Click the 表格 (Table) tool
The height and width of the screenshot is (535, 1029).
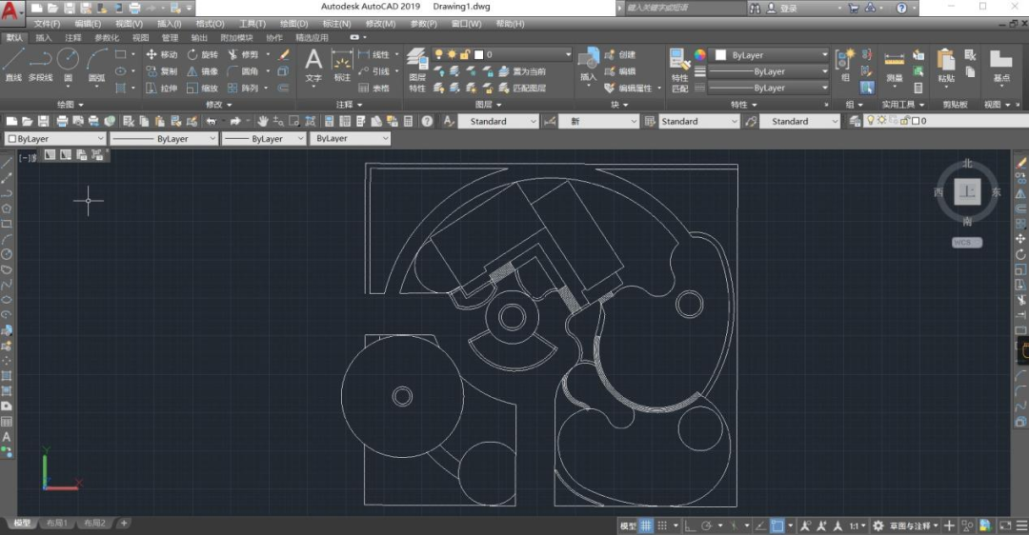point(373,88)
